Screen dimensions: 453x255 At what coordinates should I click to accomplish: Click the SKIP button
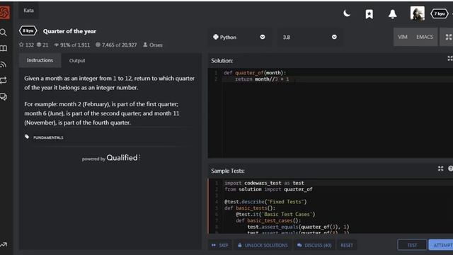pos(219,245)
